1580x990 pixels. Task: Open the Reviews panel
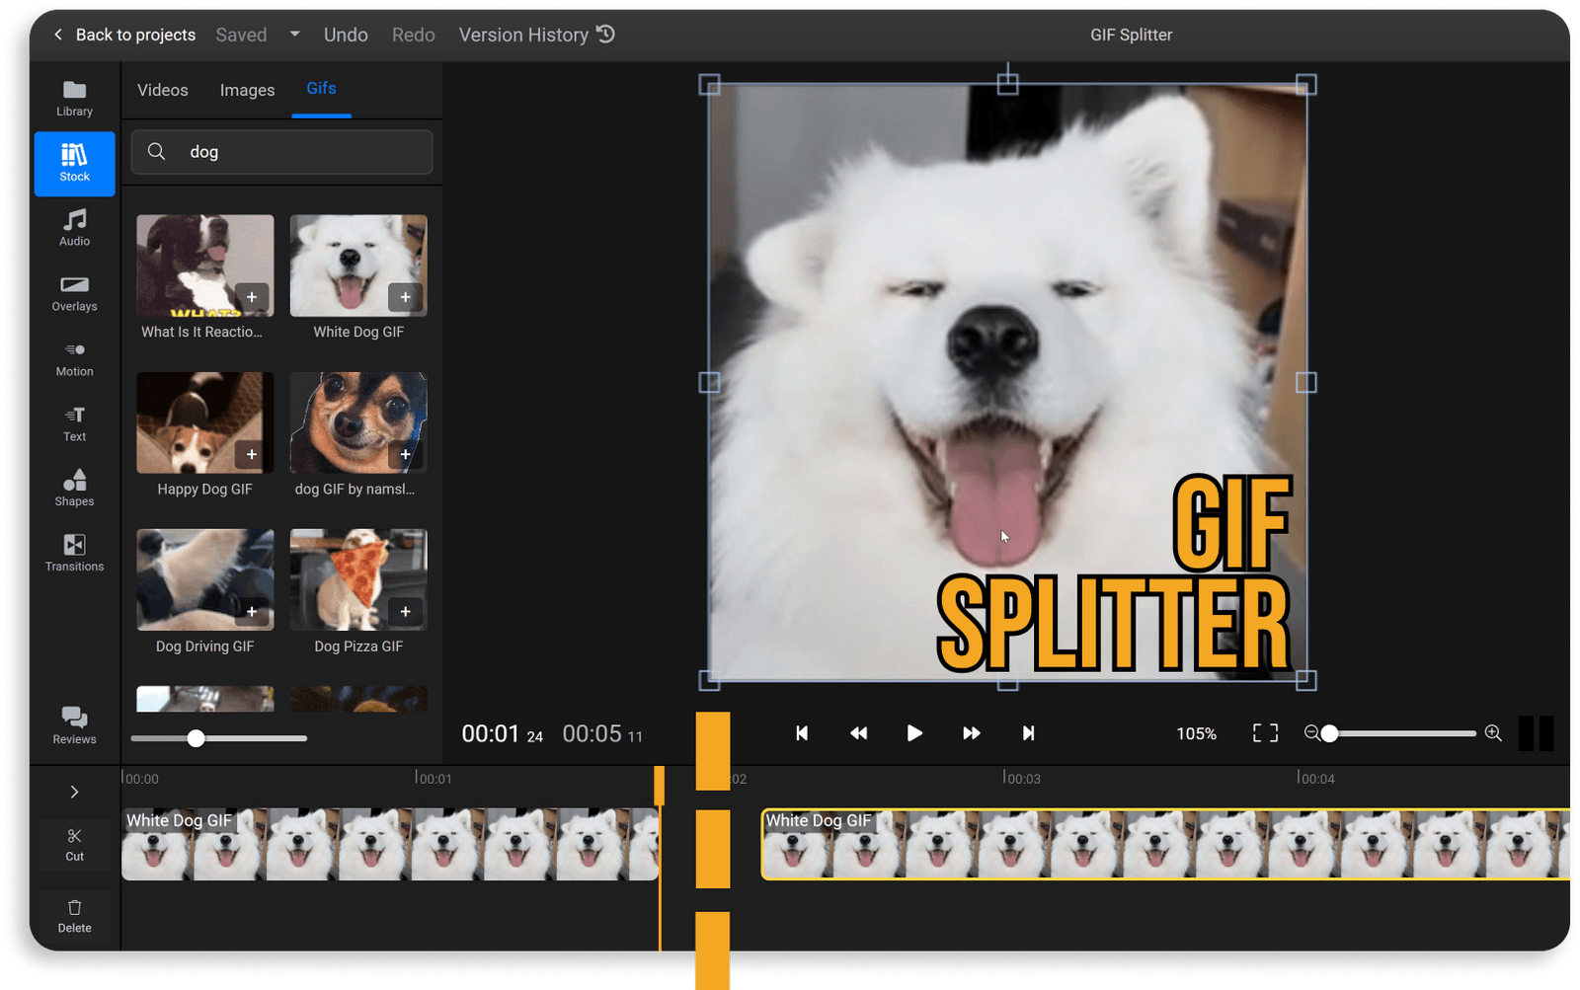click(74, 722)
